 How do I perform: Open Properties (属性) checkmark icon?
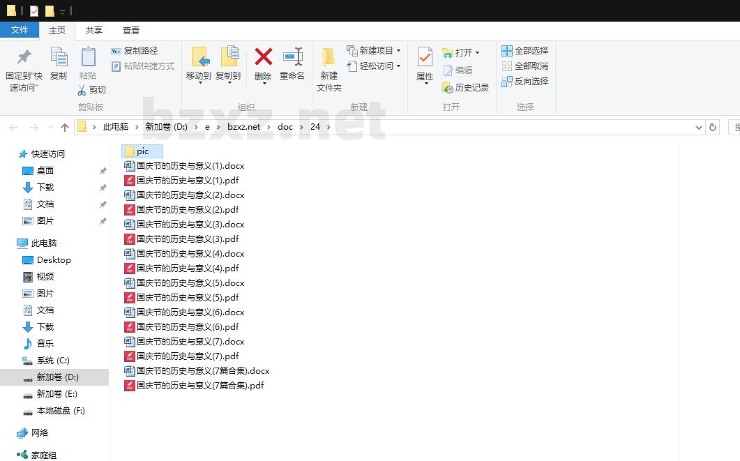pyautogui.click(x=425, y=57)
